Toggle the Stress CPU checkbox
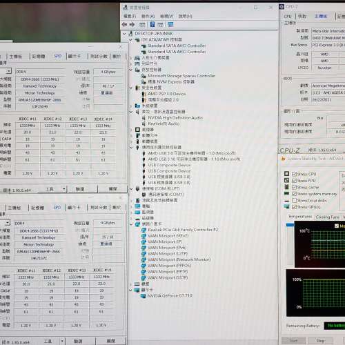Screen dimensions: 345x345 [x=294, y=174]
